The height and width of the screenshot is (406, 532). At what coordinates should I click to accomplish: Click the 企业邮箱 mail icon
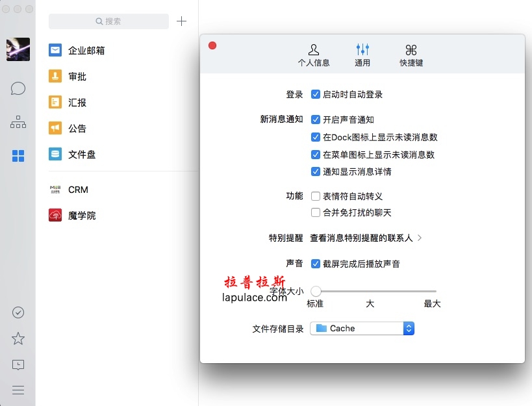(x=55, y=50)
